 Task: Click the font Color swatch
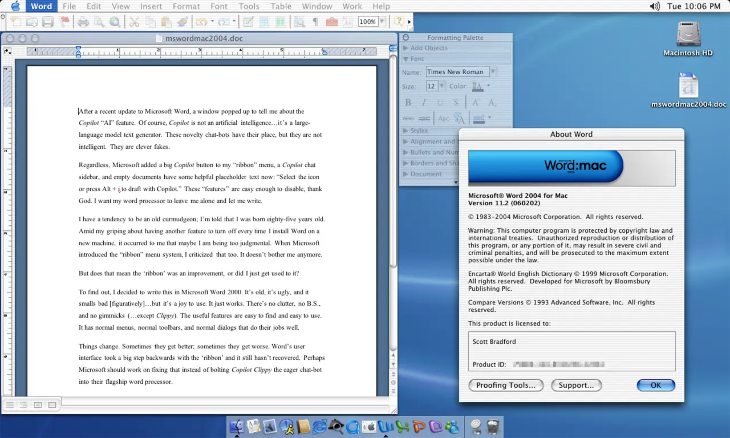pyautogui.click(x=477, y=87)
